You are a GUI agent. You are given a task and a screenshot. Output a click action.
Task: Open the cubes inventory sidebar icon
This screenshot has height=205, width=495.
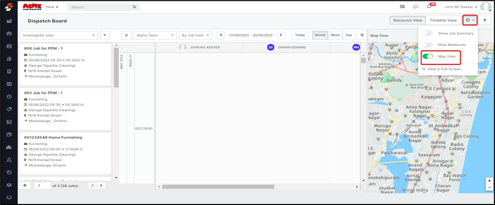pyautogui.click(x=9, y=147)
